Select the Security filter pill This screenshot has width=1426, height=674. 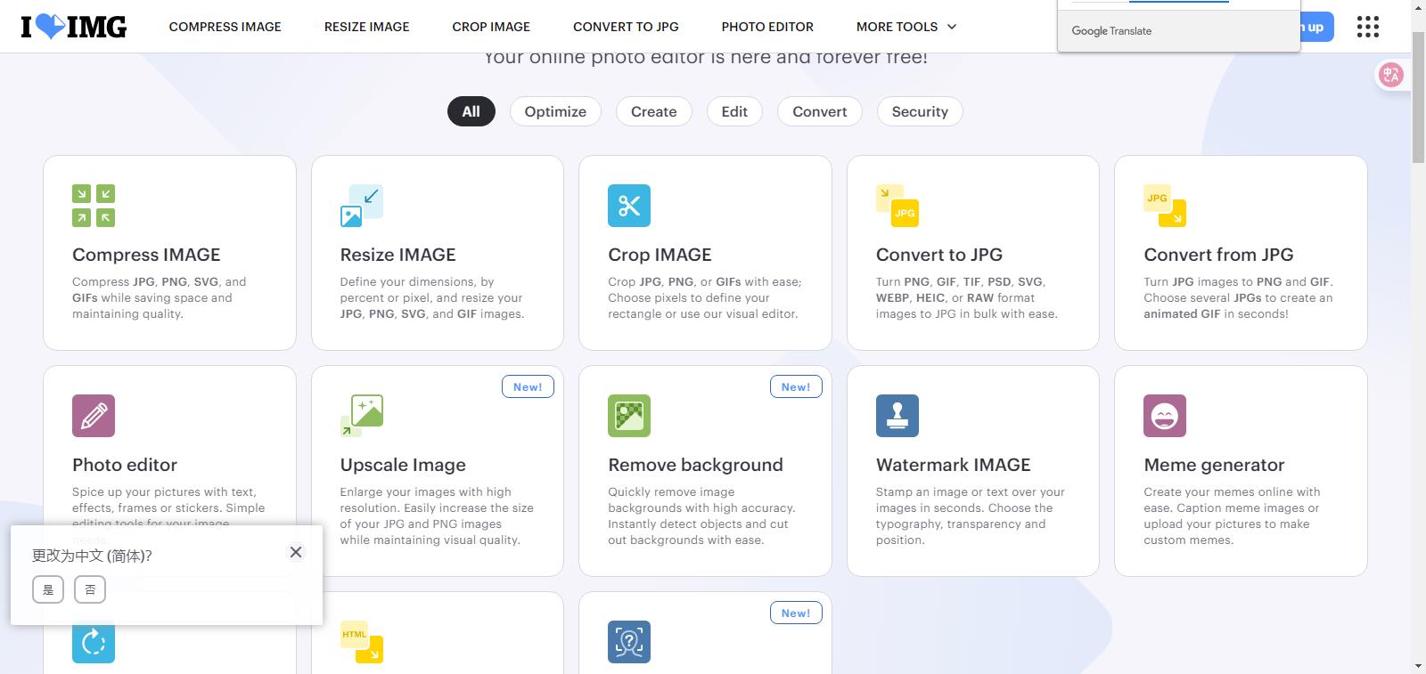[920, 111]
